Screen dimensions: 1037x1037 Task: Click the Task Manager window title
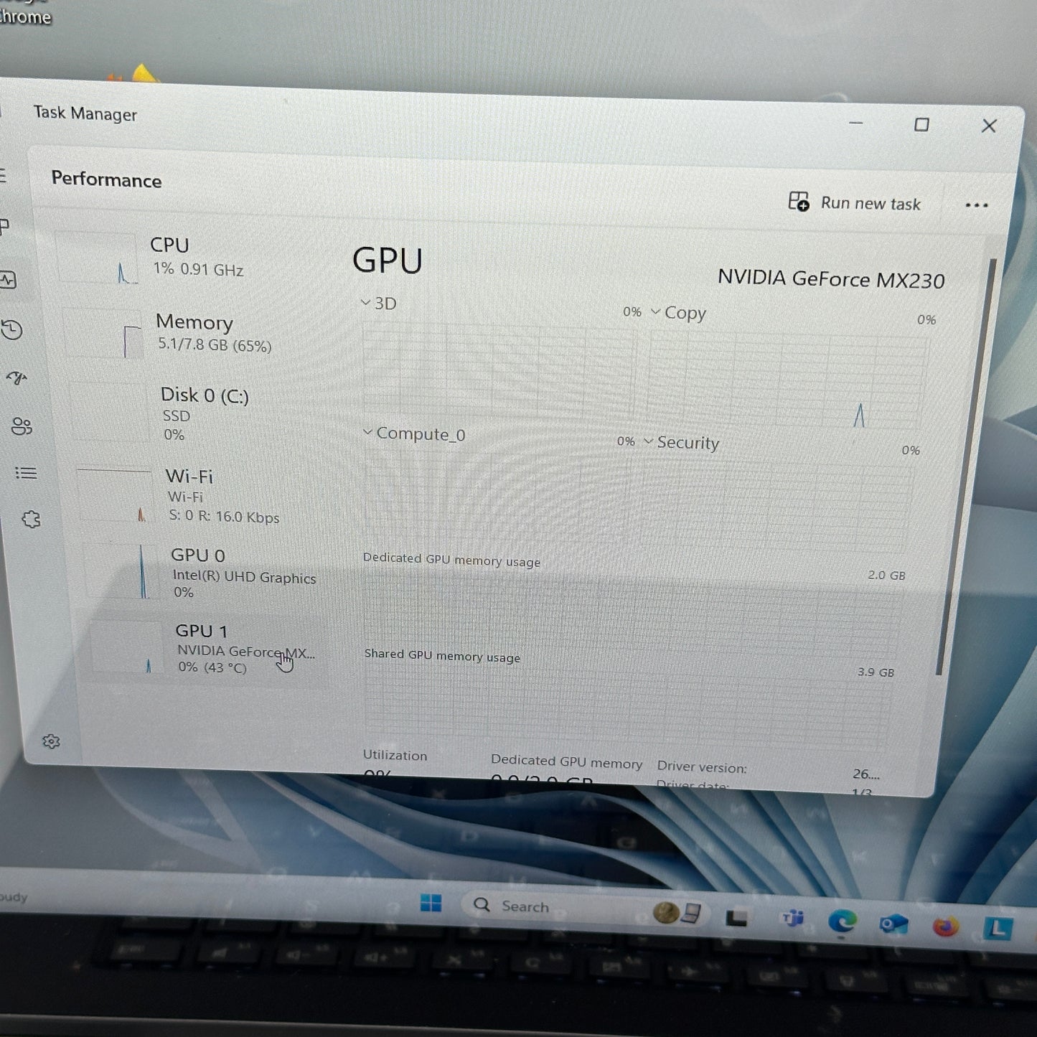85,113
